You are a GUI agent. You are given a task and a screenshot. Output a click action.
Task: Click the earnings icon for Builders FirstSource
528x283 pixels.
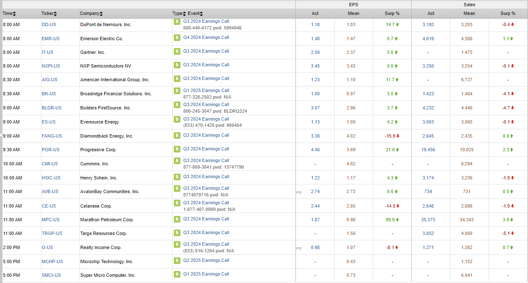pos(177,105)
